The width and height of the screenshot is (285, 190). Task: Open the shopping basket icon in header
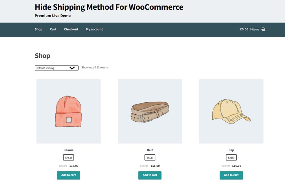(x=263, y=29)
